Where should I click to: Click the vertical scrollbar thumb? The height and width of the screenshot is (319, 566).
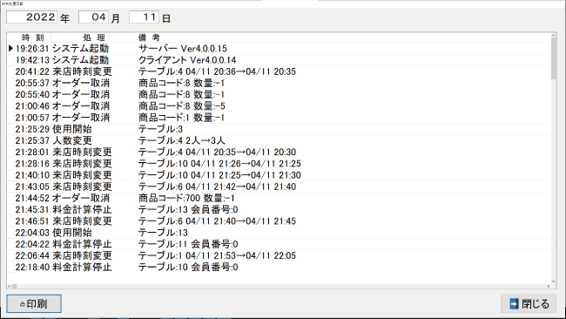pyautogui.click(x=554, y=58)
